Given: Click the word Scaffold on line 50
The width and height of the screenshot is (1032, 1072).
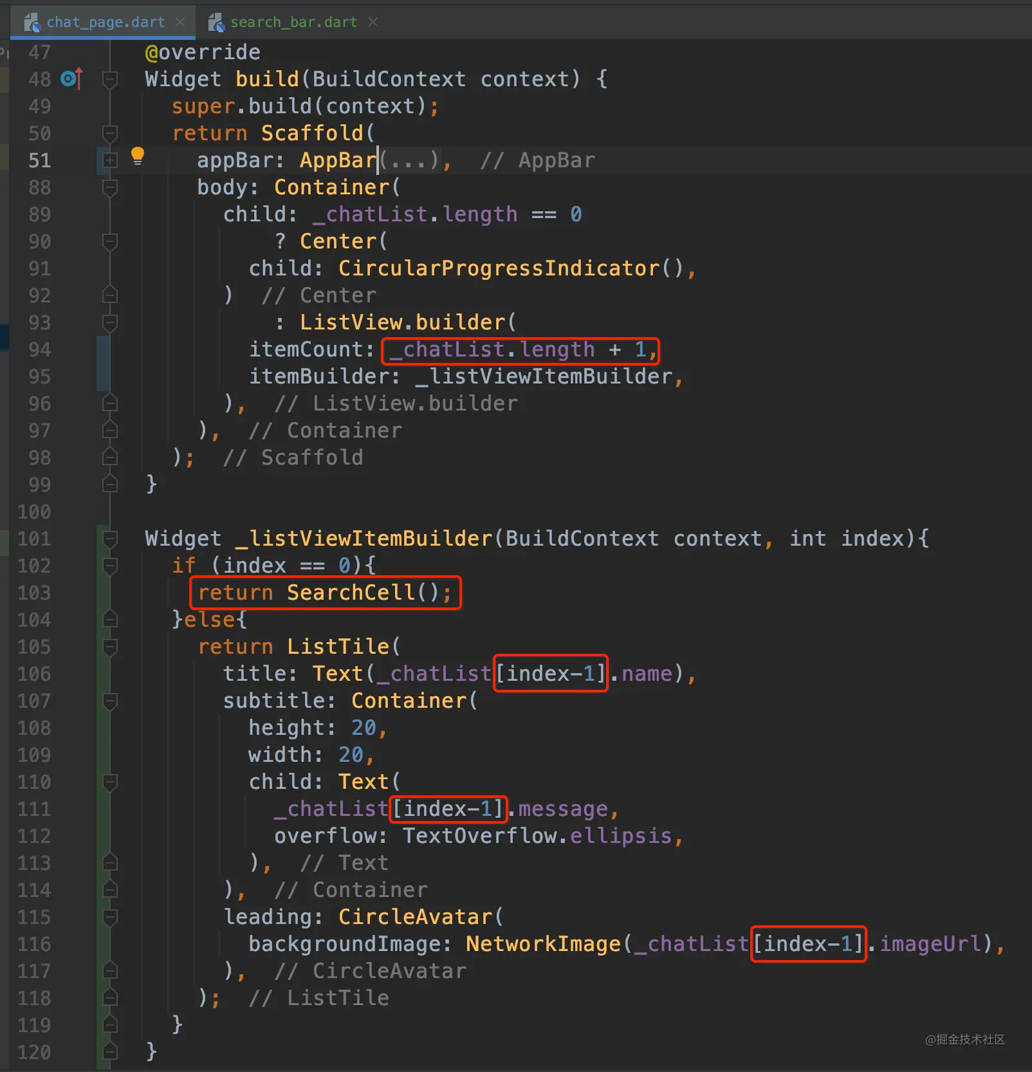Looking at the screenshot, I should tap(312, 133).
